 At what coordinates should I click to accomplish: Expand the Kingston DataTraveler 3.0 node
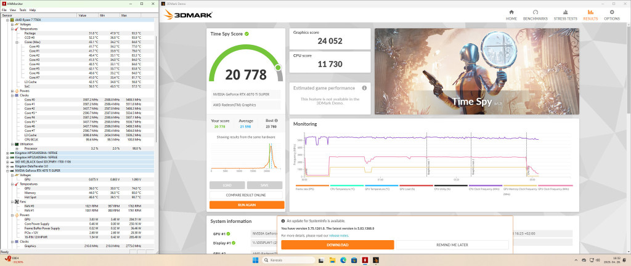[7, 166]
